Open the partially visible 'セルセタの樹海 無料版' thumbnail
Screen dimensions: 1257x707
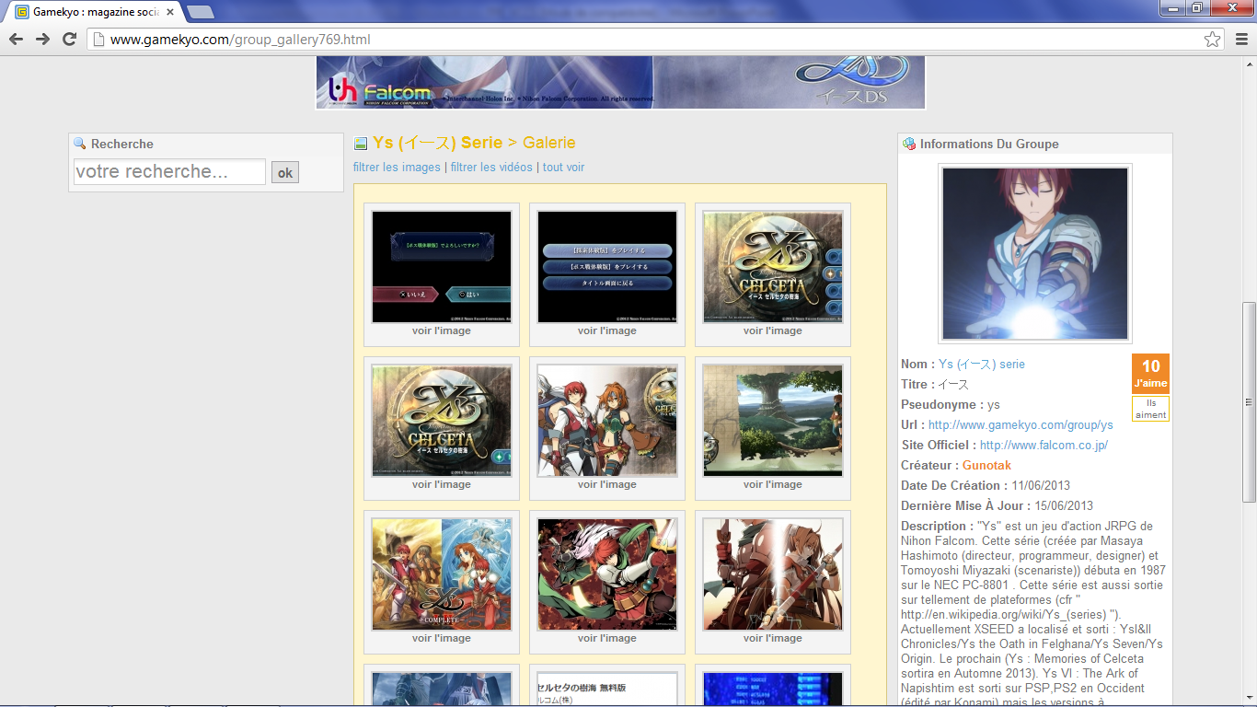coord(607,689)
